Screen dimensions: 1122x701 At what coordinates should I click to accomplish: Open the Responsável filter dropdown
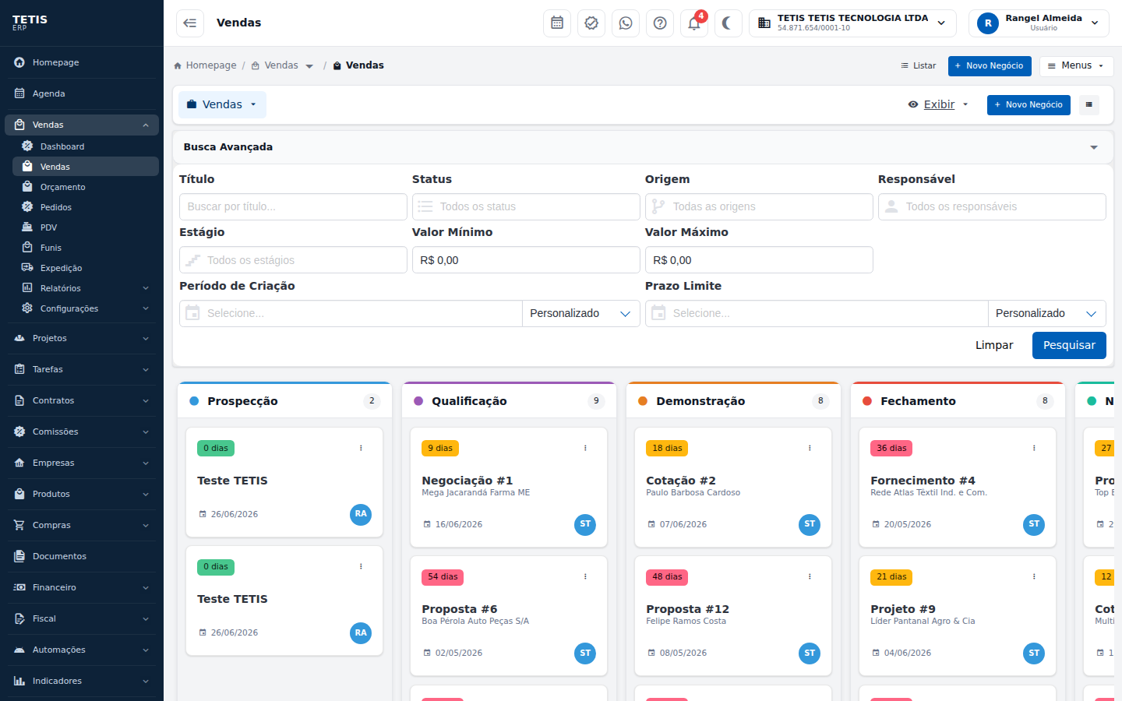(992, 206)
